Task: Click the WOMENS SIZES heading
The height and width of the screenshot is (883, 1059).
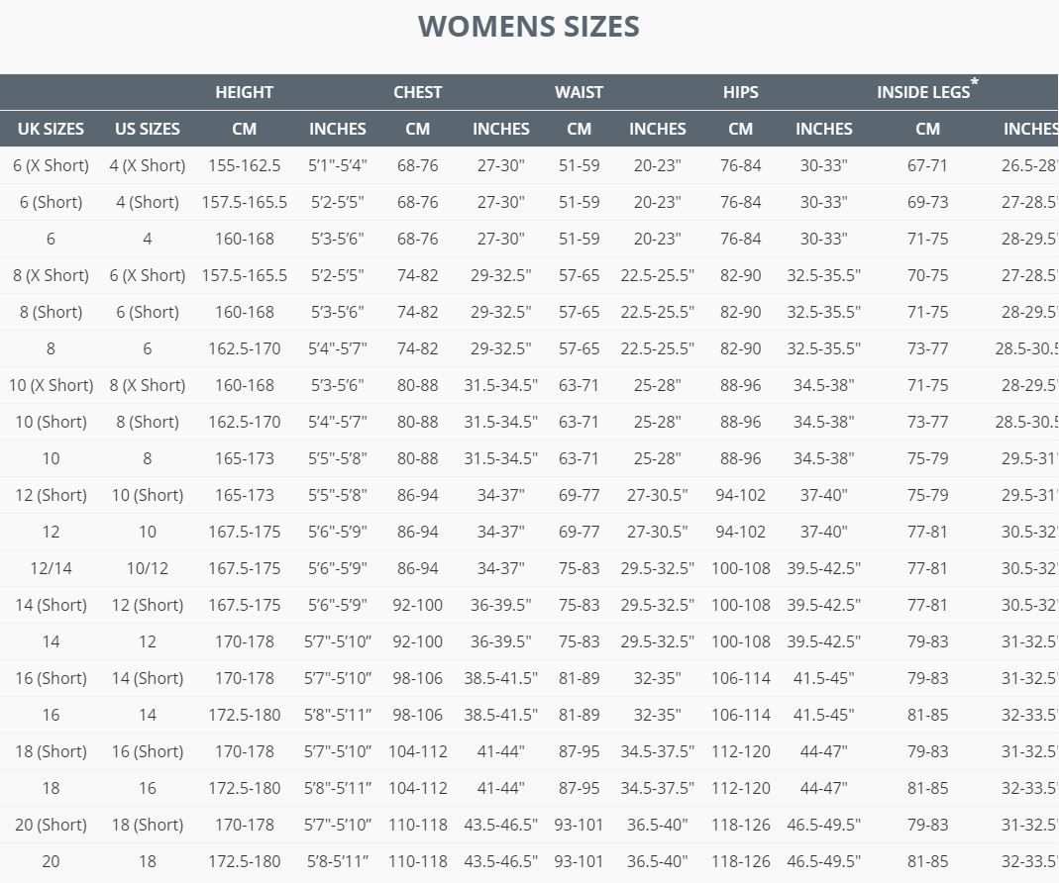Action: coord(528,27)
